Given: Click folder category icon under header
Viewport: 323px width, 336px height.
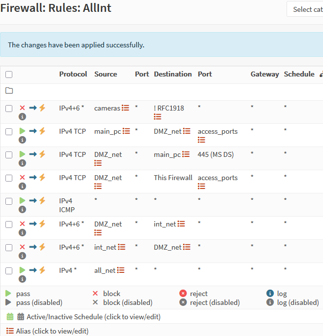Looking at the screenshot, I should pos(9,91).
